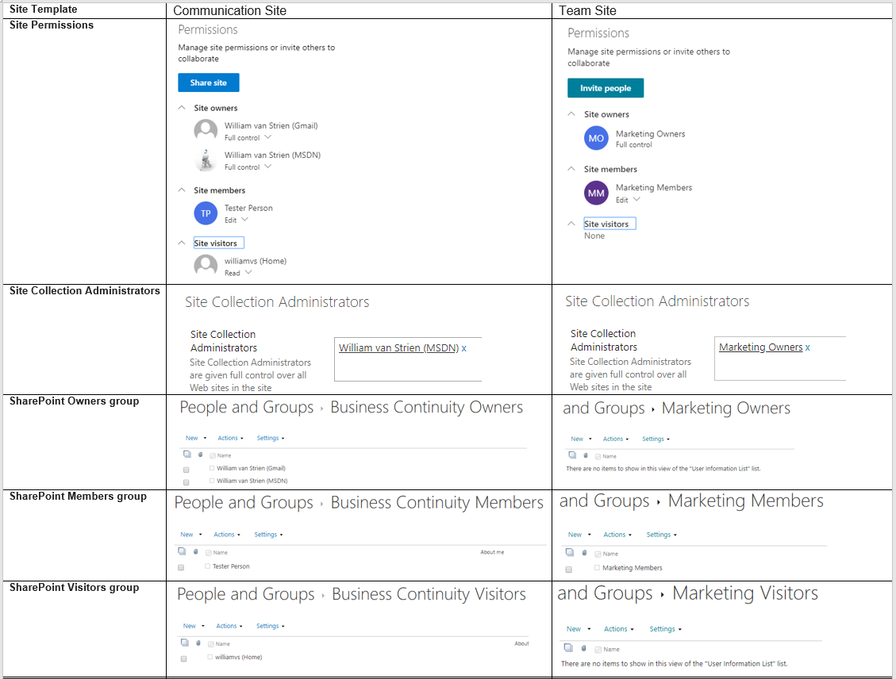Click the MM Marketing Members avatar icon
Screen dimensions: 896x679
[x=596, y=193]
